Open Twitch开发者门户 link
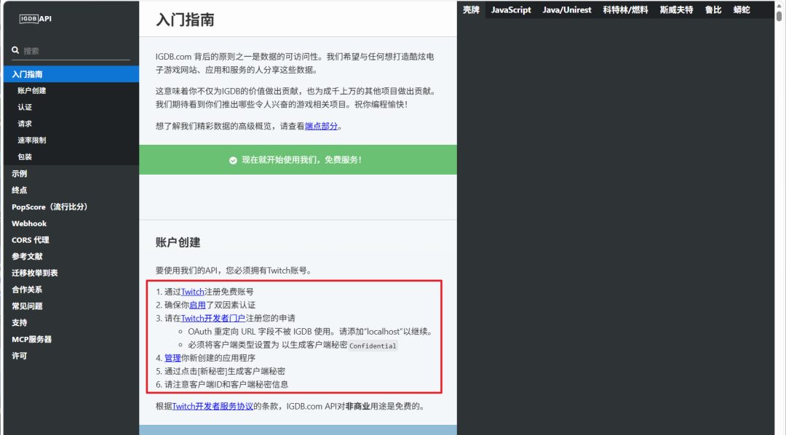 (x=213, y=318)
